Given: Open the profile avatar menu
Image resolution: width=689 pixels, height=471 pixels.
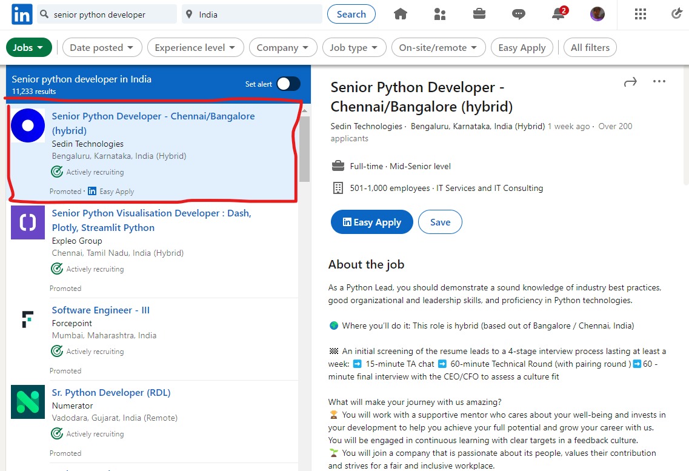Looking at the screenshot, I should pyautogui.click(x=597, y=14).
